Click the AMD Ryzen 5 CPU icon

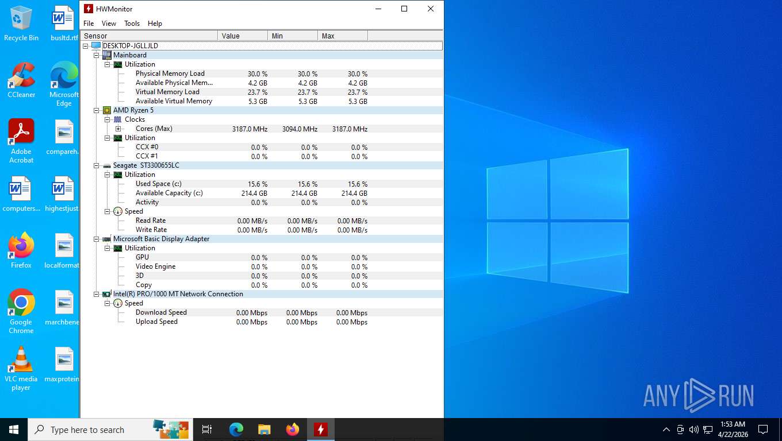[106, 110]
